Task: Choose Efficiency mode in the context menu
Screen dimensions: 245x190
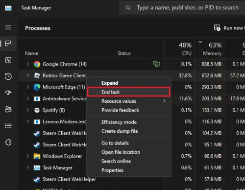Action: click(129, 122)
